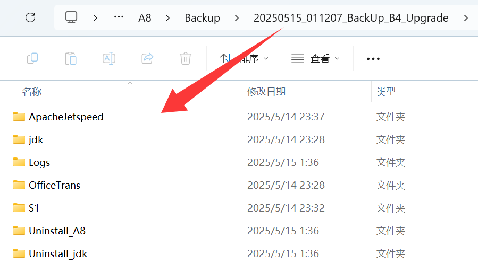
Task: Click the Share icon in toolbar
Action: coord(147,58)
